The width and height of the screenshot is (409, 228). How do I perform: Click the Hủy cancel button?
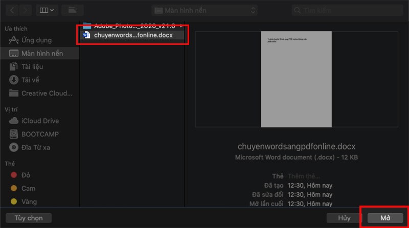(344, 218)
